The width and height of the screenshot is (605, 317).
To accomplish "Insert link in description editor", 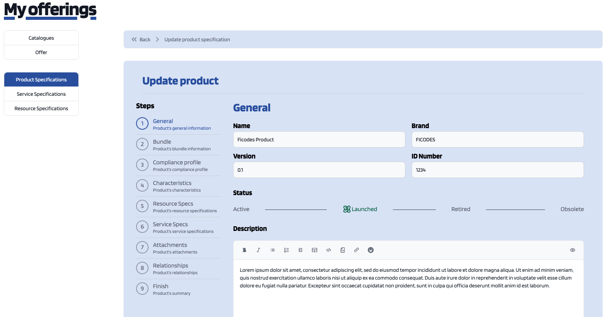I will pyautogui.click(x=356, y=250).
